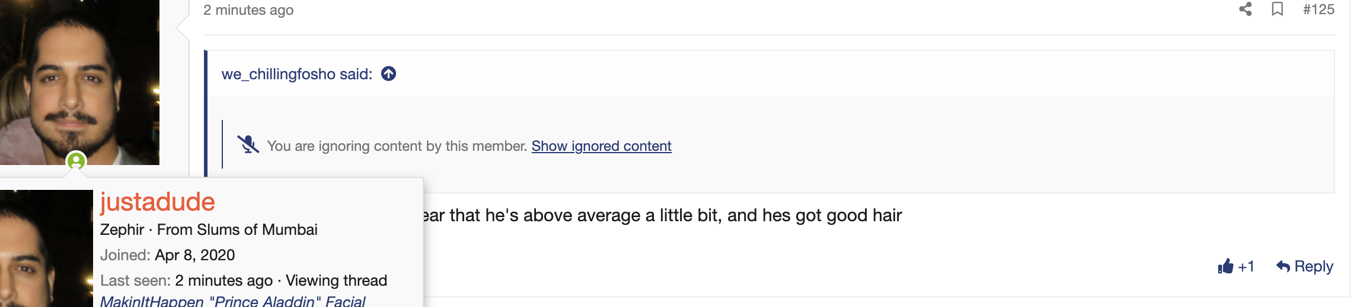1360x307 pixels.
Task: Open the #125 post permalink
Action: pos(1319,9)
